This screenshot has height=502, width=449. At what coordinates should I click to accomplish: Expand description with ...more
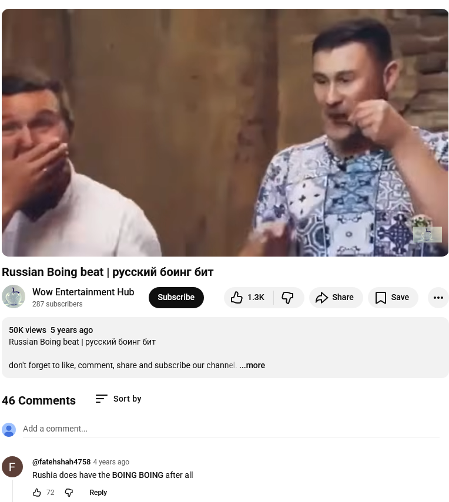(x=252, y=365)
